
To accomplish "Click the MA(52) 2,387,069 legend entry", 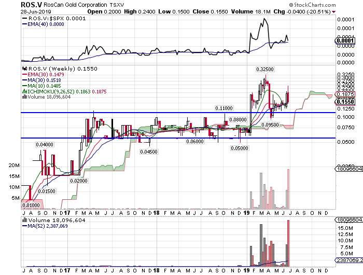I will (x=45, y=226).
